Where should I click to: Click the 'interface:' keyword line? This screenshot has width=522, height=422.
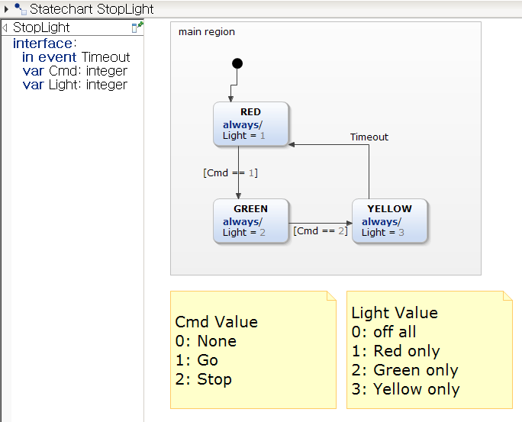click(x=44, y=43)
